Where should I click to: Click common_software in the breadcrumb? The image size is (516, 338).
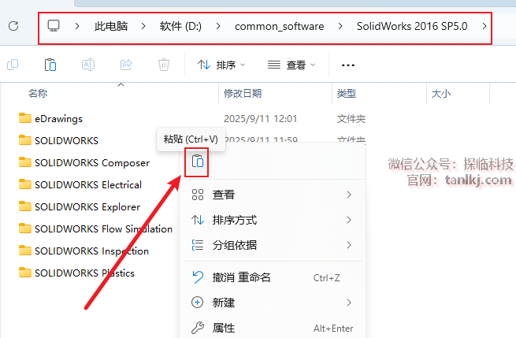(279, 26)
